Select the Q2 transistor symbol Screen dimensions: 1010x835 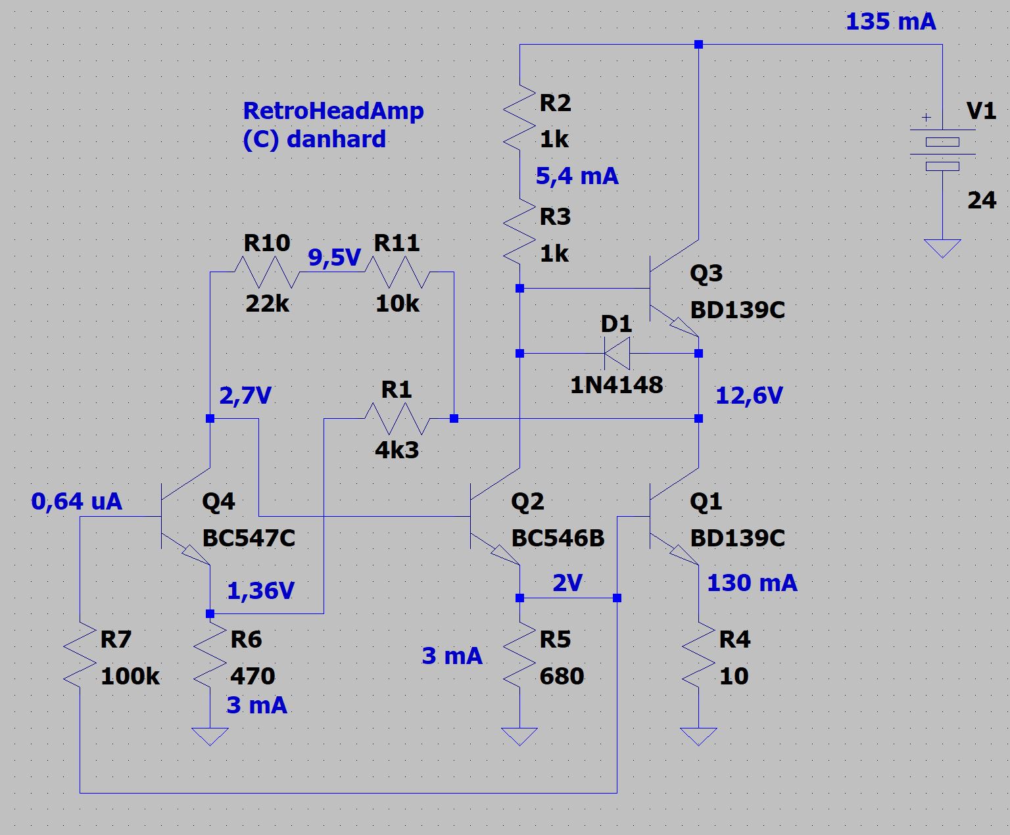point(493,517)
